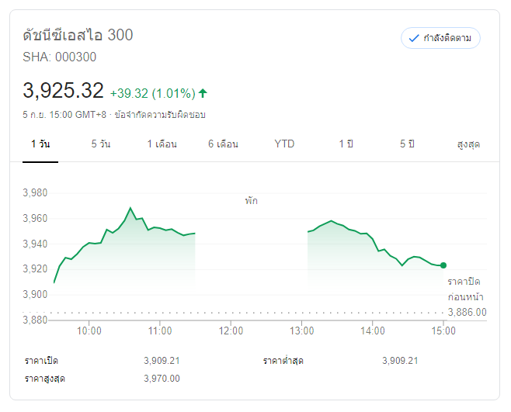This screenshot has height=412, width=511.
Task: View the 5 ปี chart range
Action: (x=407, y=144)
